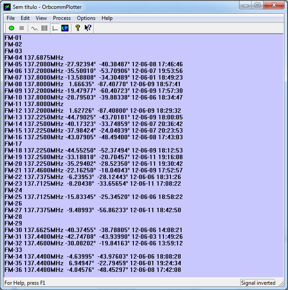Click the Signal inverted status indicator
Screen dimensions: 288x290
258,283
